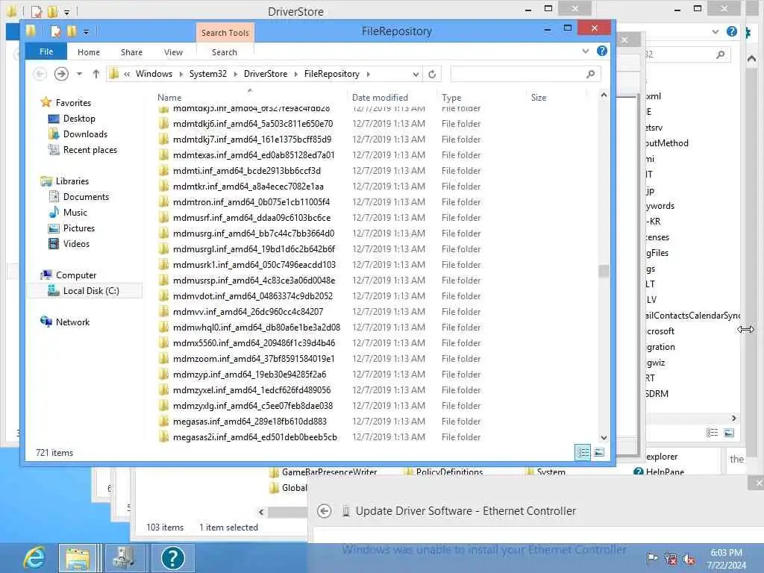Click the magnifier icon in search box

click(591, 74)
